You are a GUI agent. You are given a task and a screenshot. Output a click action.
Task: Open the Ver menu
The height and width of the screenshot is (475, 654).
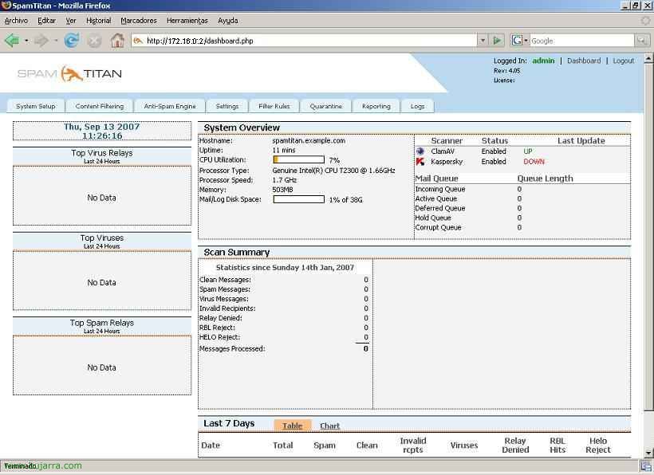[x=71, y=21]
